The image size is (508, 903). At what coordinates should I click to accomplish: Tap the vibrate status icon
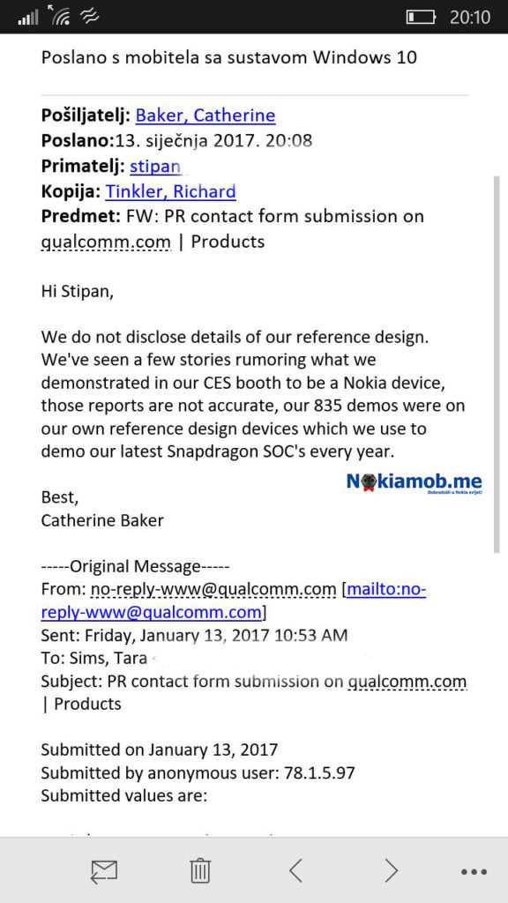[x=89, y=18]
